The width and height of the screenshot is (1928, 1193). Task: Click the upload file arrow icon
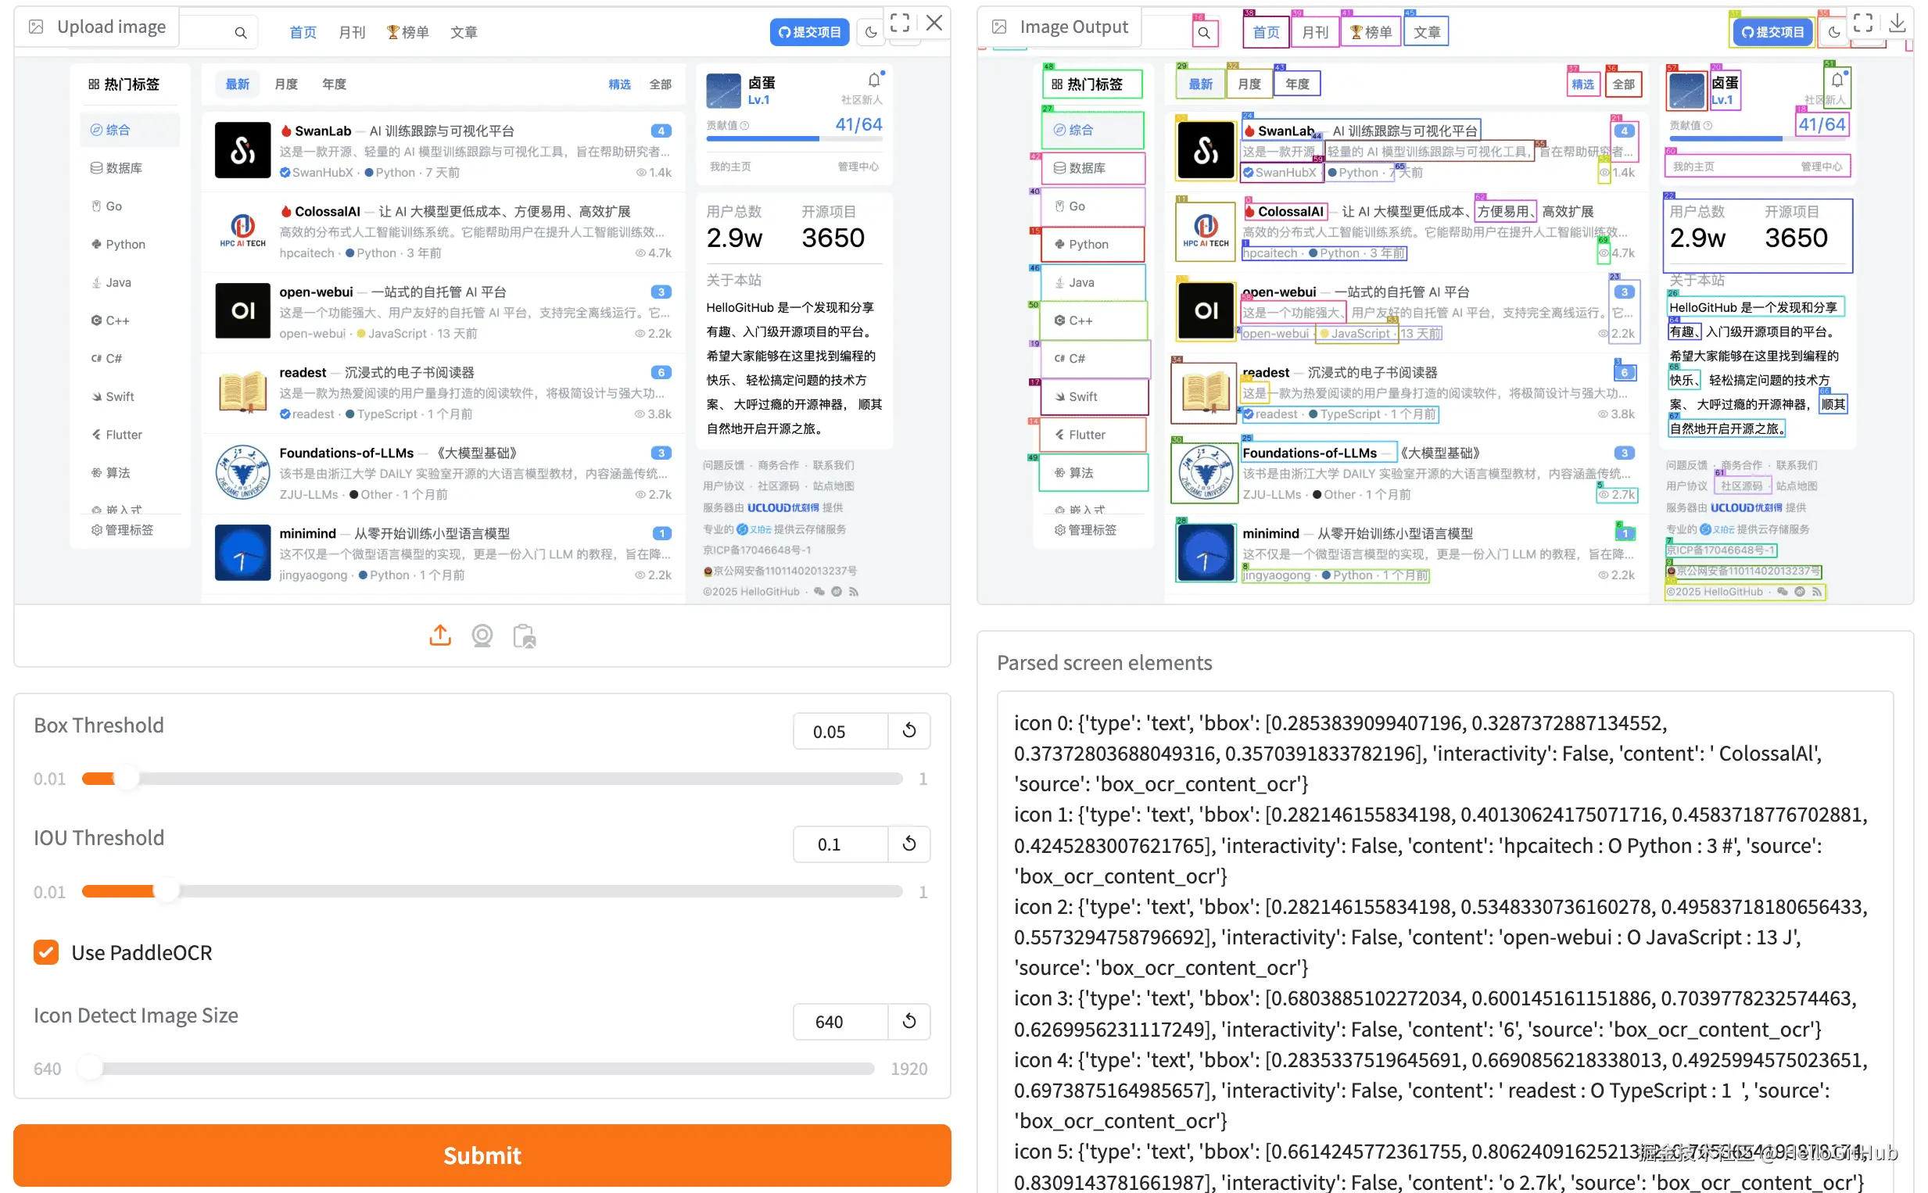(x=440, y=635)
